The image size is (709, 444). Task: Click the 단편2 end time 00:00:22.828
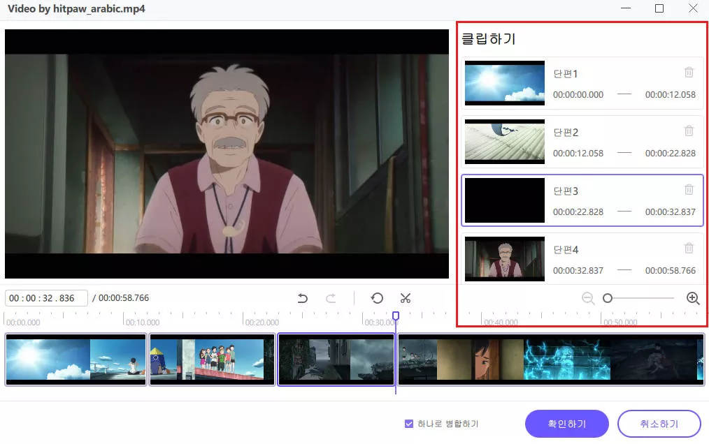pos(670,154)
